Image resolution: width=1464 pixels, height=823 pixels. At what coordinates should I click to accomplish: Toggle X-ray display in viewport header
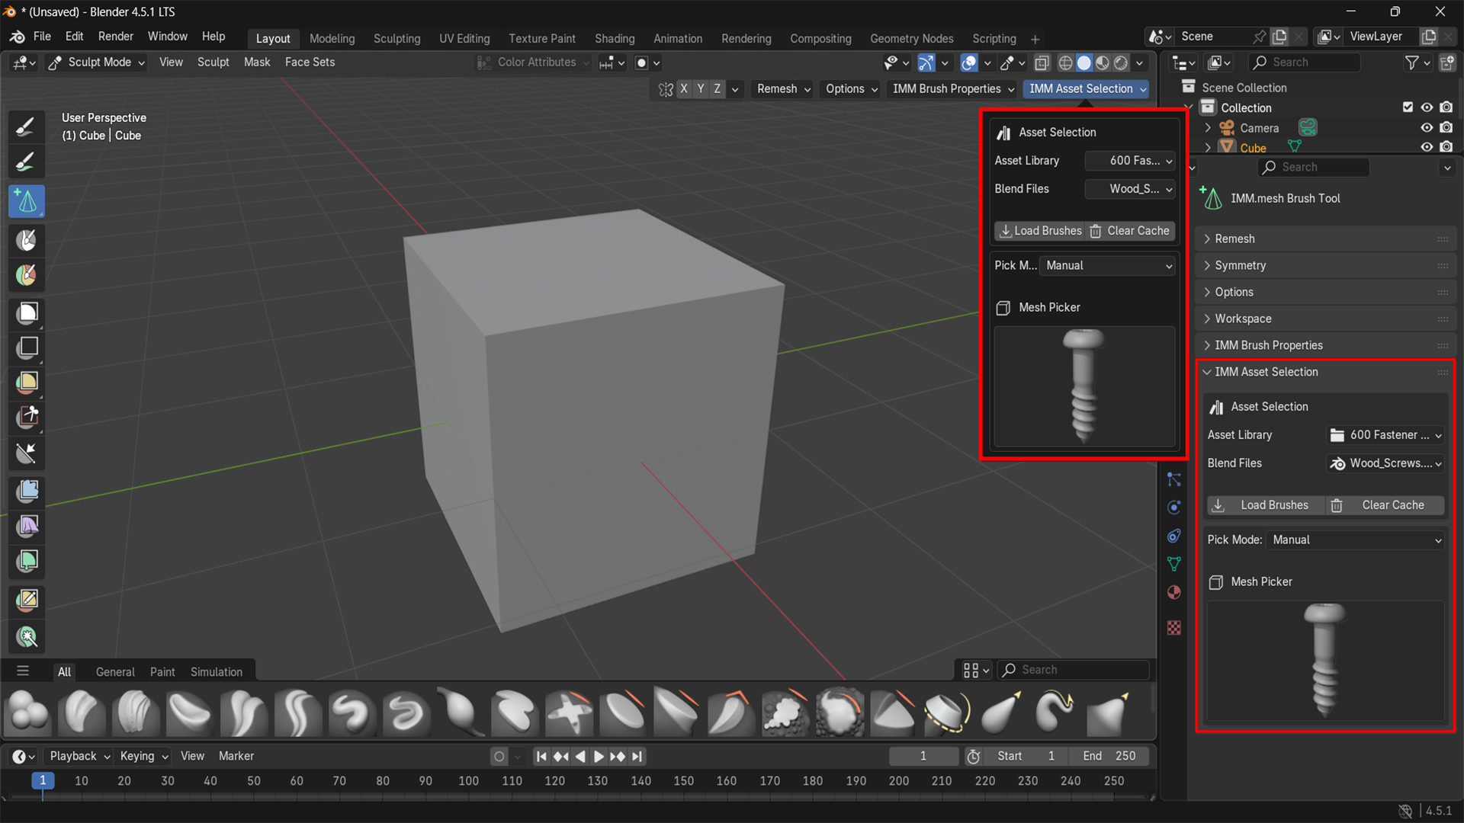1042,62
